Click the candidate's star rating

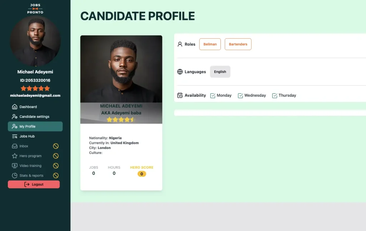[35, 88]
